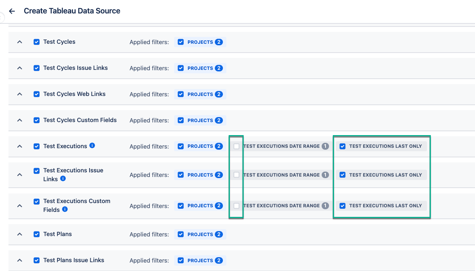
Task: Disable Test Executions Last Only in Issue Links row
Action: (342, 175)
